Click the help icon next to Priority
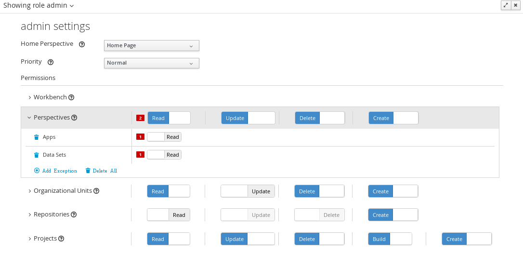 click(x=51, y=62)
